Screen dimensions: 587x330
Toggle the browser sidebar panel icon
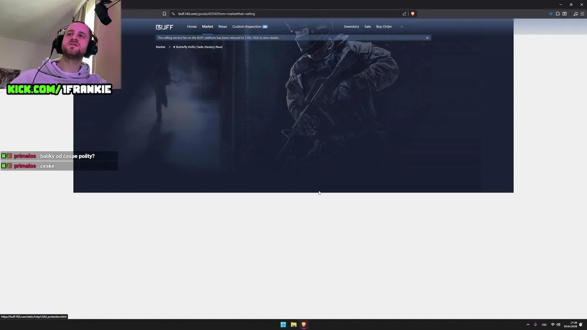point(565,14)
